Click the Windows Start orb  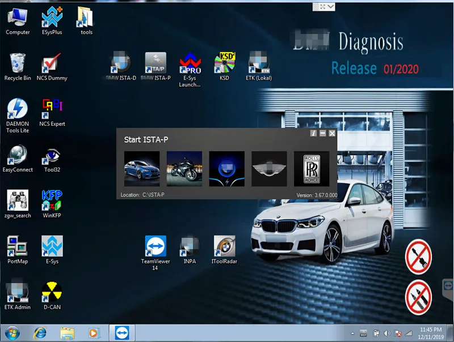tap(12, 333)
